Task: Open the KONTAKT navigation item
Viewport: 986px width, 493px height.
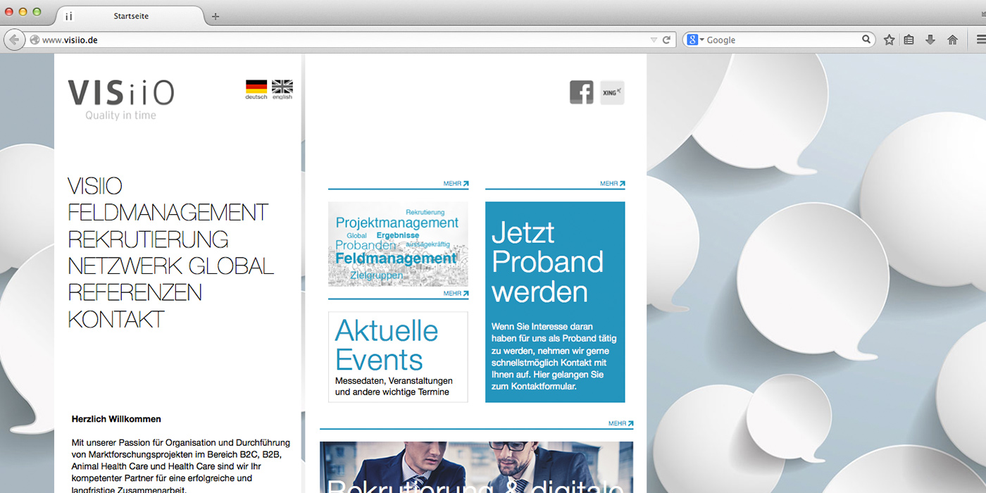Action: click(x=116, y=319)
